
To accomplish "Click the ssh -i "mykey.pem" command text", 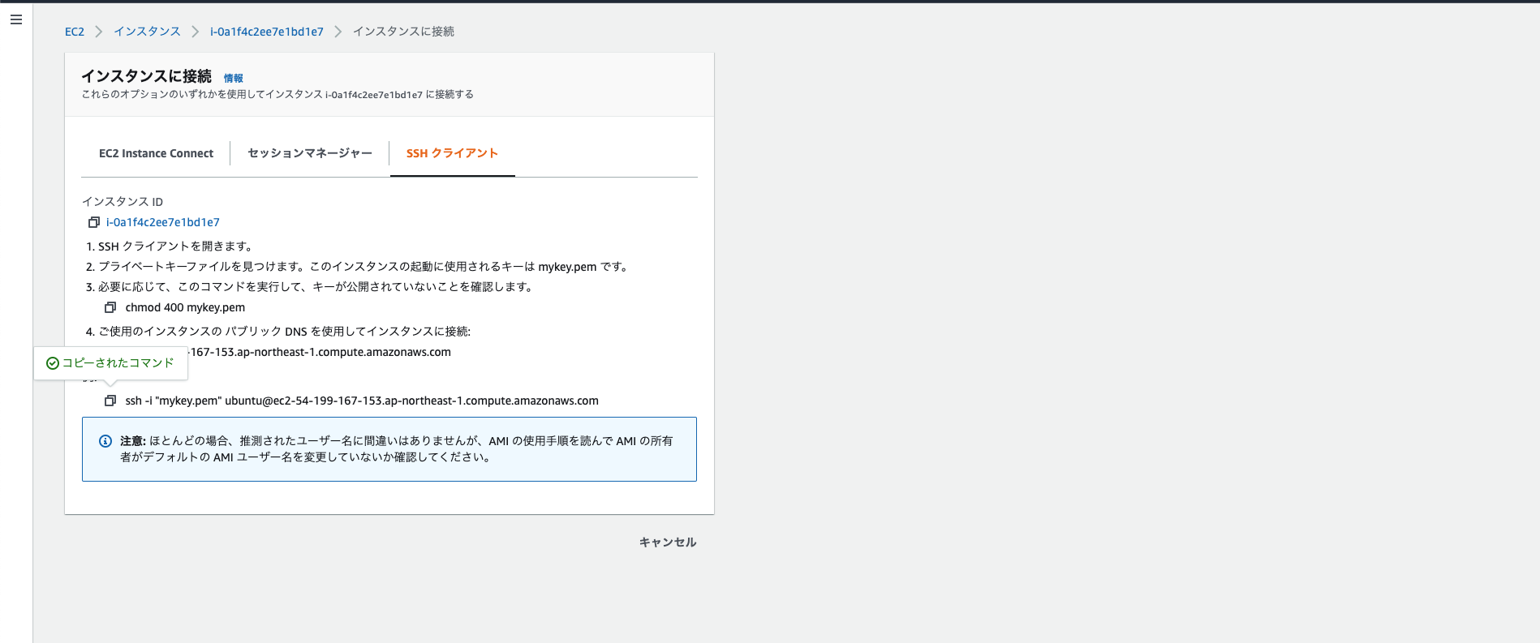I will click(362, 401).
